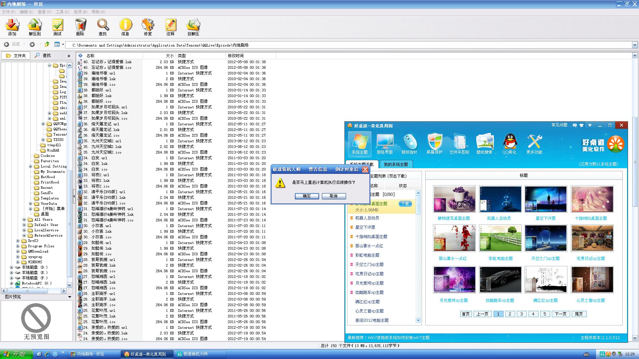
Task: Close the folder side panel with X
Action: tap(69, 56)
